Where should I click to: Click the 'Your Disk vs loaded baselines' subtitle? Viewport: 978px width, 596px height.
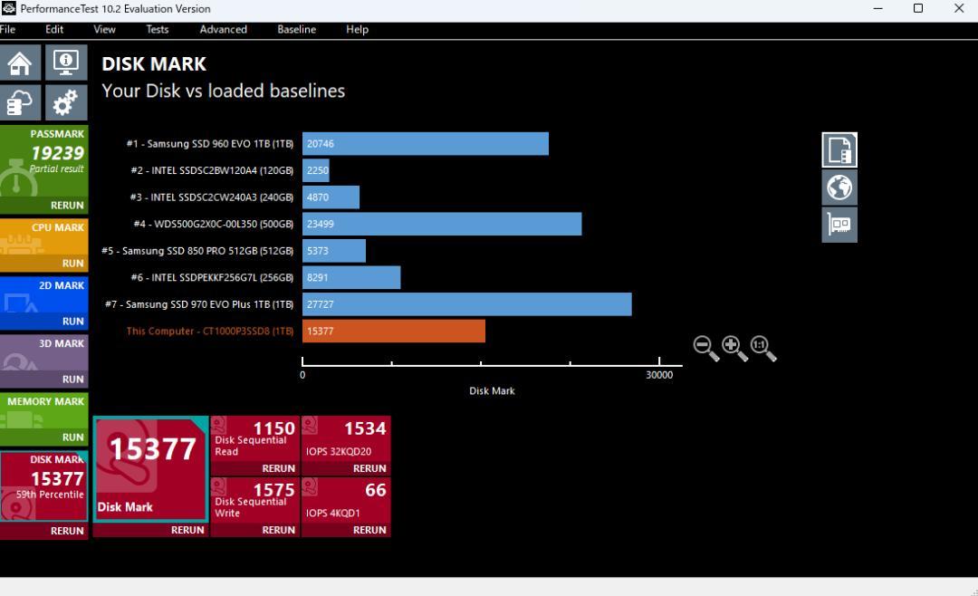click(224, 91)
